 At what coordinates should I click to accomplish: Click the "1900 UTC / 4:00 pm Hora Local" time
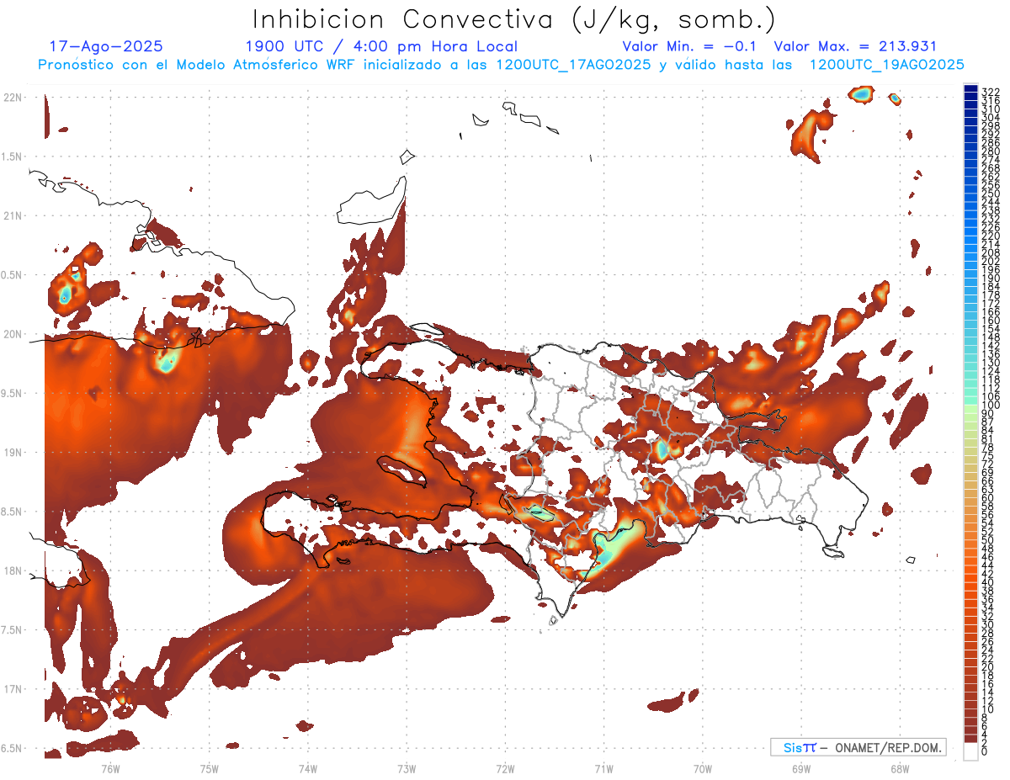click(381, 46)
